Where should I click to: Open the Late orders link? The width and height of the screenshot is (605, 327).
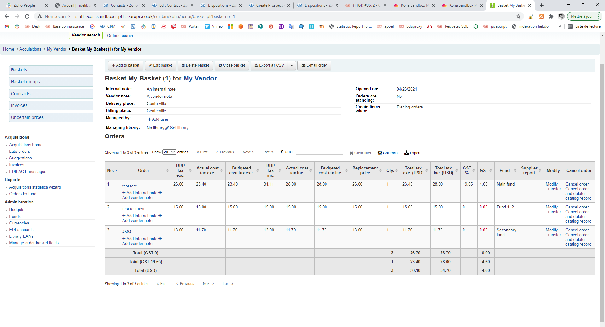pyautogui.click(x=20, y=152)
